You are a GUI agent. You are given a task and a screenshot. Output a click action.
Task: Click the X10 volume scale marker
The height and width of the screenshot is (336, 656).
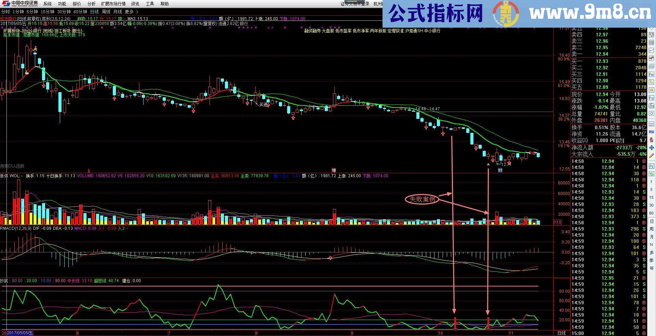[x=557, y=222]
